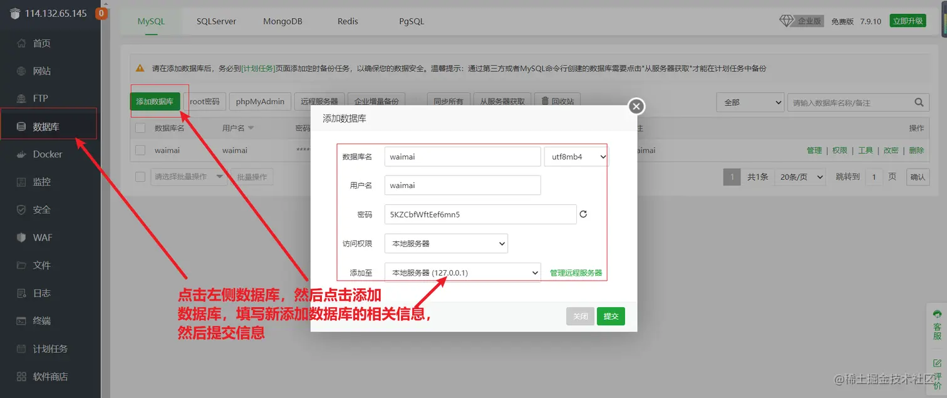Viewport: 947px width, 398px height.
Task: Click the 远程服务器 button
Action: coord(319,102)
